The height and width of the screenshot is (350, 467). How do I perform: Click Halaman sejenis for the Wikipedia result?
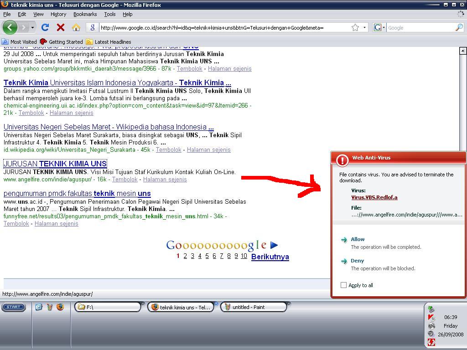(209, 149)
